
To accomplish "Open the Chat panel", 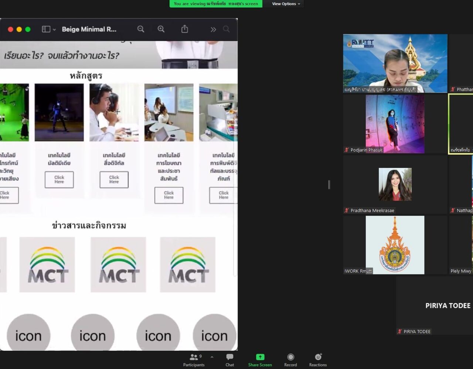I will 230,360.
